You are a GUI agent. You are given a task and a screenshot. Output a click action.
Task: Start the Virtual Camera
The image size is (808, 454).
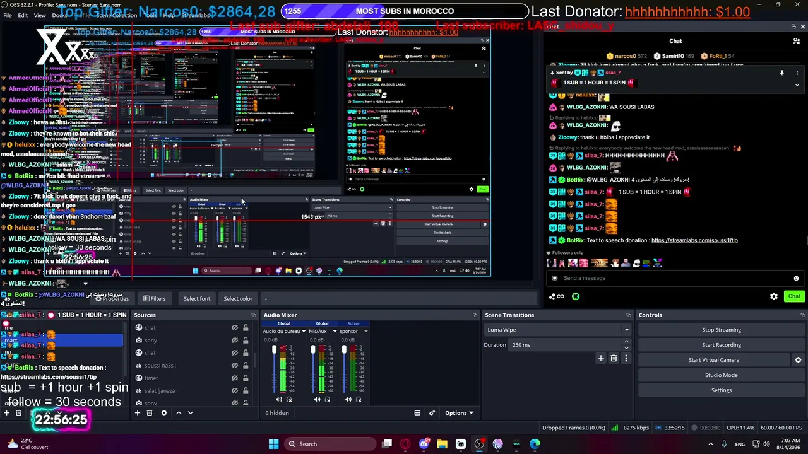coord(714,360)
